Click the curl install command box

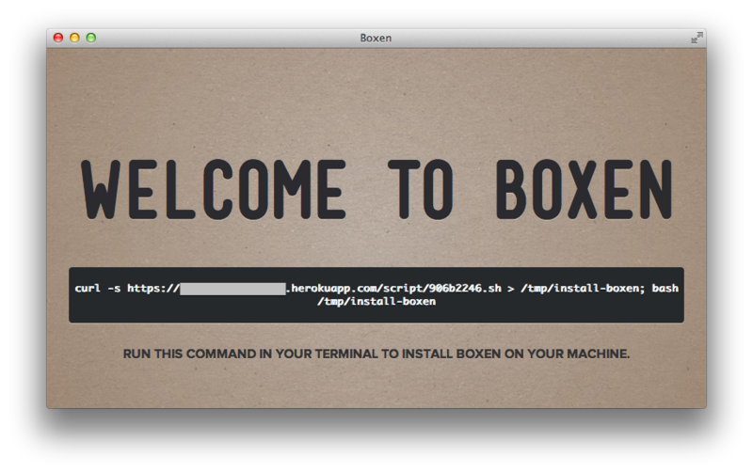[x=376, y=295]
